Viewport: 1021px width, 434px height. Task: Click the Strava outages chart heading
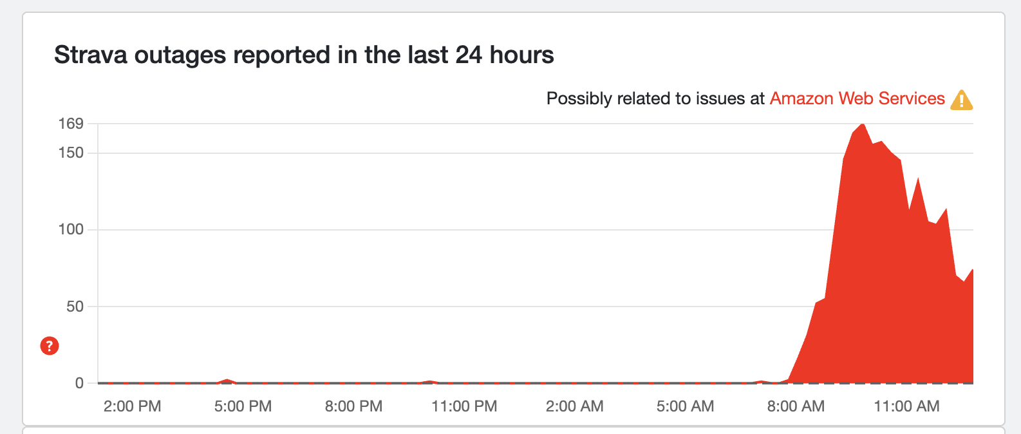[304, 55]
